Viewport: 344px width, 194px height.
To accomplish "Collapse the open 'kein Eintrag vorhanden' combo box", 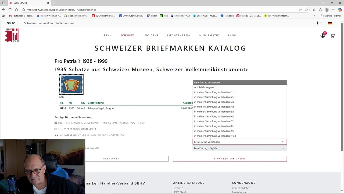I will [240, 142].
